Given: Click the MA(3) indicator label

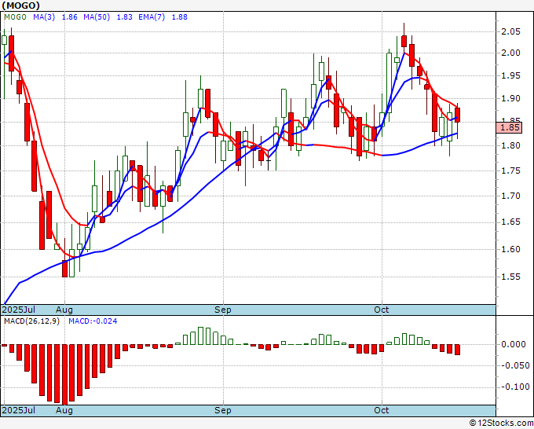Looking at the screenshot, I should [x=44, y=17].
